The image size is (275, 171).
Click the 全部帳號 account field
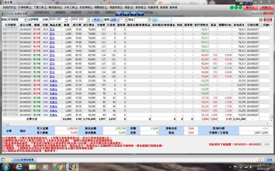coord(35,20)
